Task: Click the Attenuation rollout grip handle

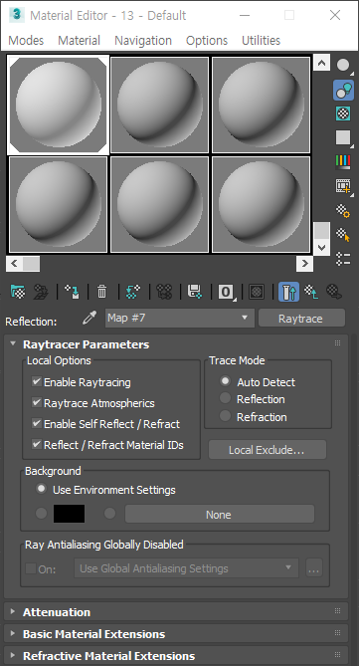Action: click(x=338, y=611)
